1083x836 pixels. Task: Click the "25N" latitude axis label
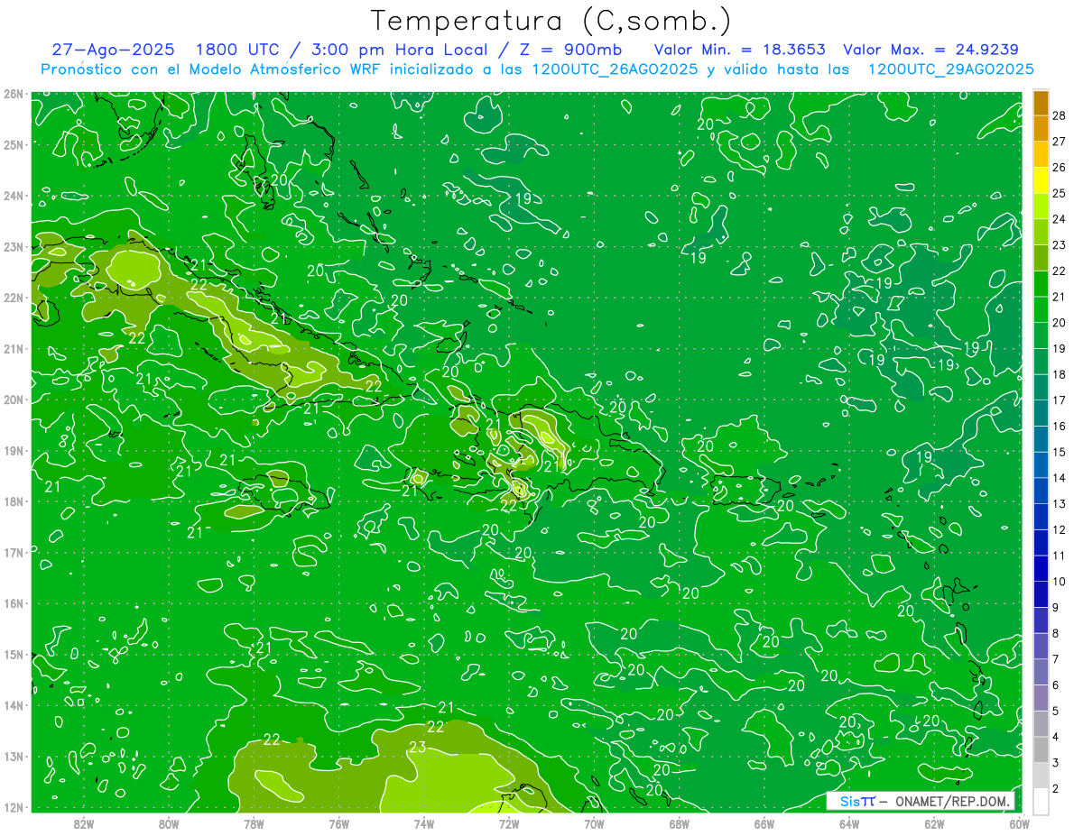coord(13,144)
